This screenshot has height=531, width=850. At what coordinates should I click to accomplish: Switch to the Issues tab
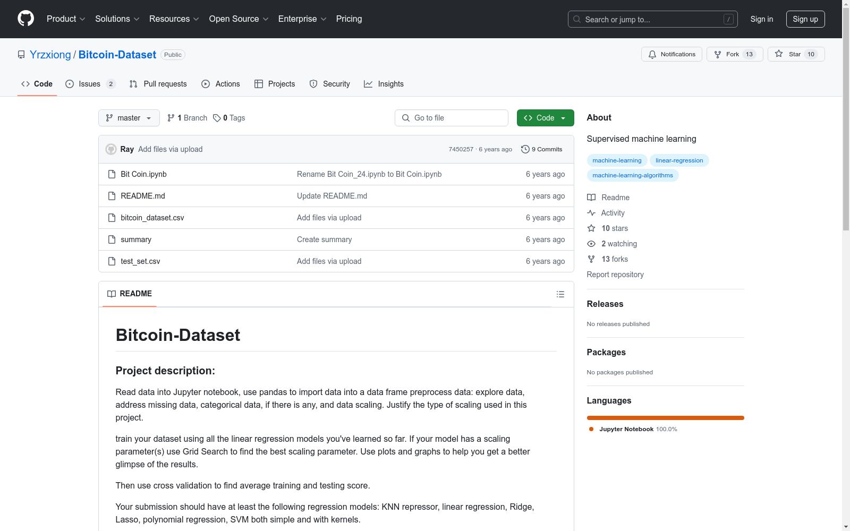coord(89,84)
